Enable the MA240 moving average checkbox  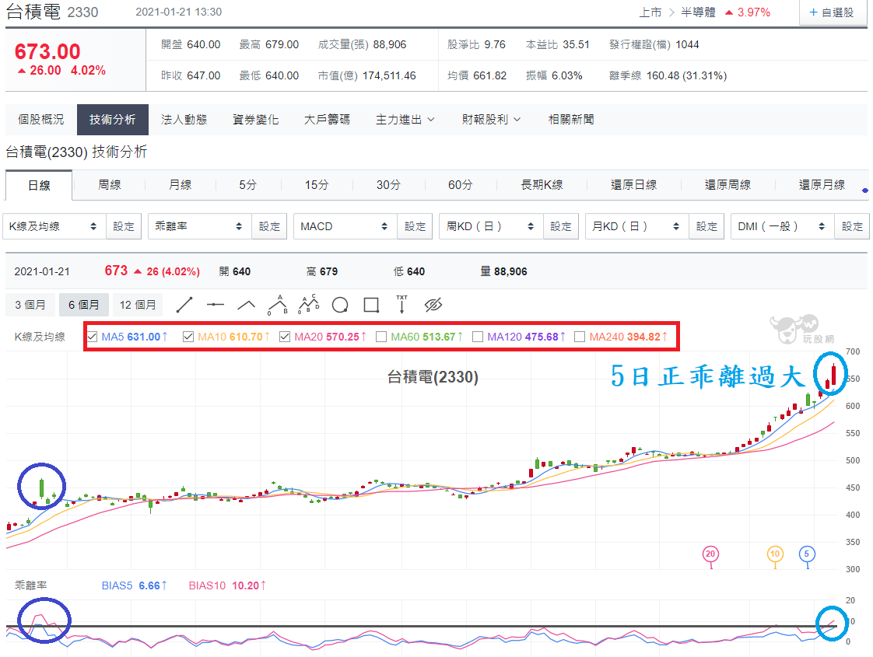(580, 337)
